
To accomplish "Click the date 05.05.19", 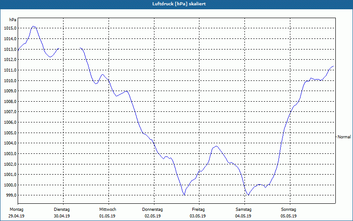I will tap(289, 216).
